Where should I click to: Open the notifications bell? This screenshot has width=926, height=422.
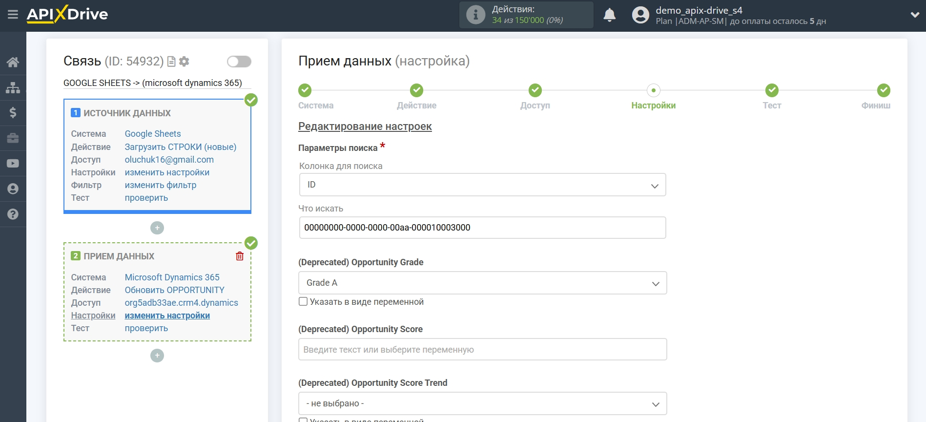point(609,15)
